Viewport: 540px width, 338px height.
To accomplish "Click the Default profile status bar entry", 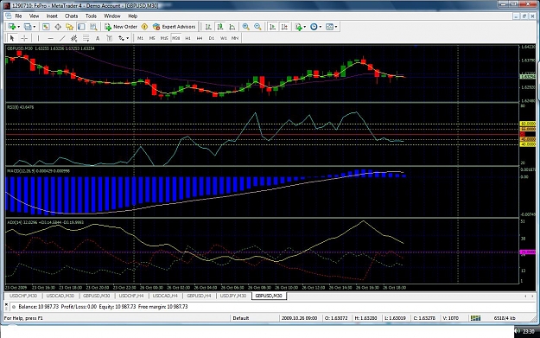I will pyautogui.click(x=241, y=318).
